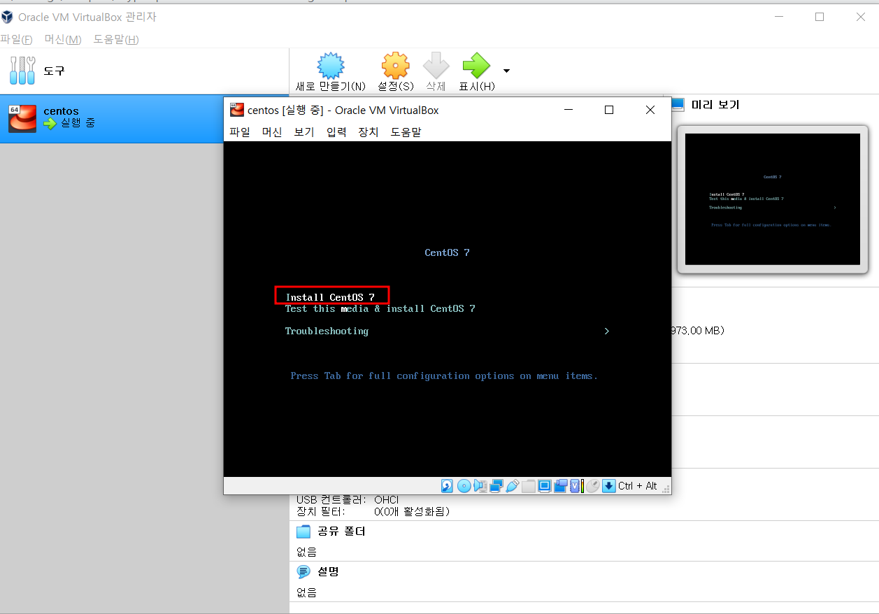
Task: Open the File (파일) menu in Manager window
Action: point(16,39)
